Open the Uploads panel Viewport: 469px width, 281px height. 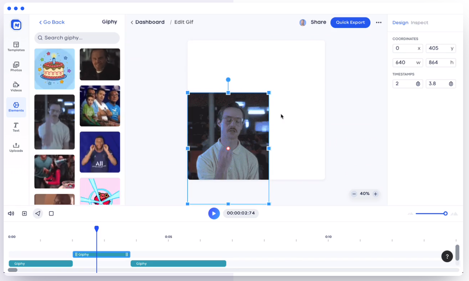click(16, 147)
